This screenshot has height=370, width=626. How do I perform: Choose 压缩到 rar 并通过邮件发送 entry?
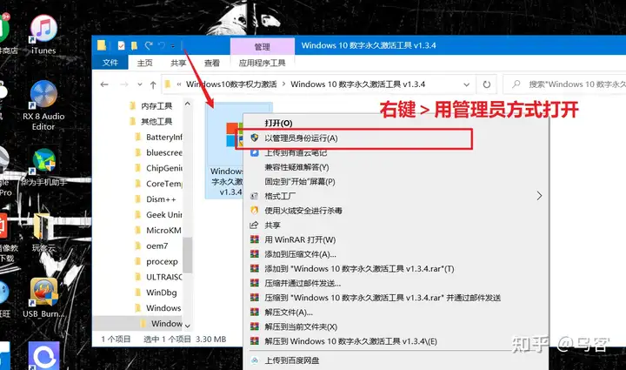point(383,298)
